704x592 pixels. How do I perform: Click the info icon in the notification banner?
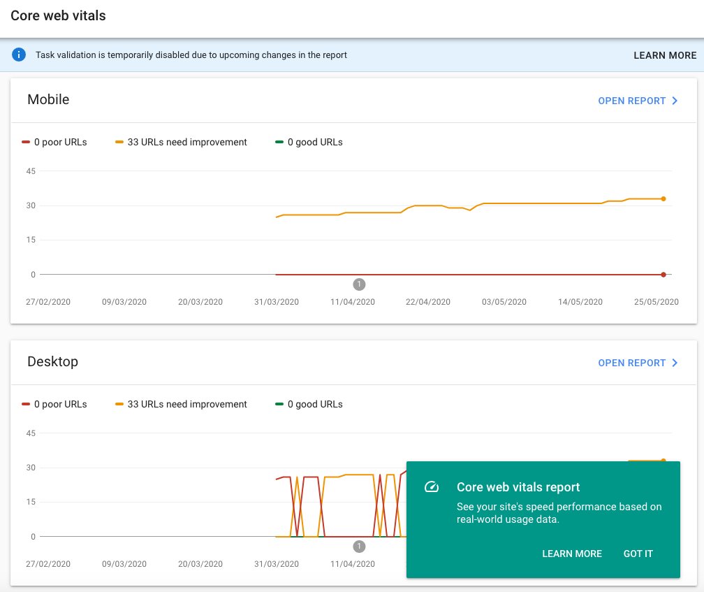pyautogui.click(x=19, y=55)
